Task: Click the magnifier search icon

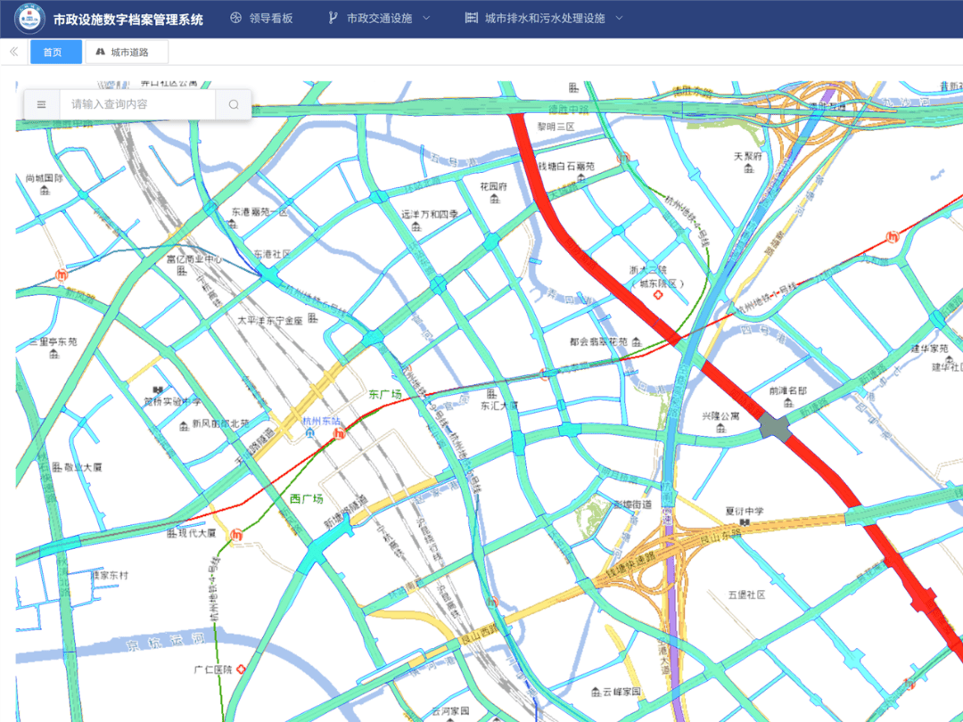Action: pos(234,104)
